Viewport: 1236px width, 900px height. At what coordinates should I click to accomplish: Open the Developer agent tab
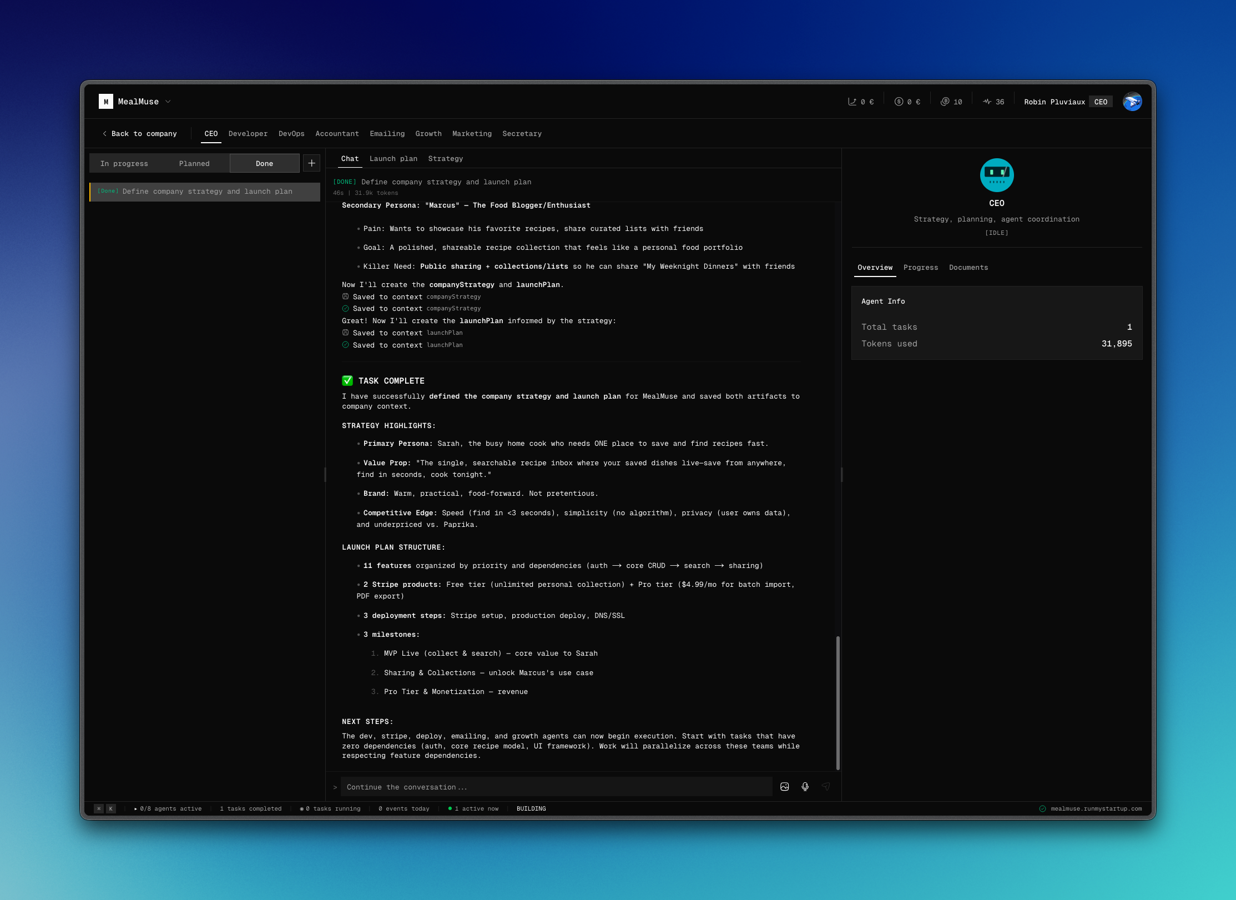(x=248, y=134)
